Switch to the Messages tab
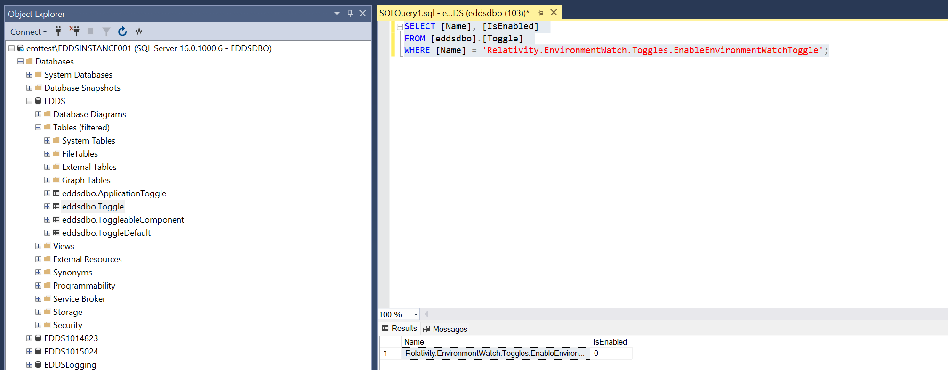The height and width of the screenshot is (370, 948). (445, 329)
